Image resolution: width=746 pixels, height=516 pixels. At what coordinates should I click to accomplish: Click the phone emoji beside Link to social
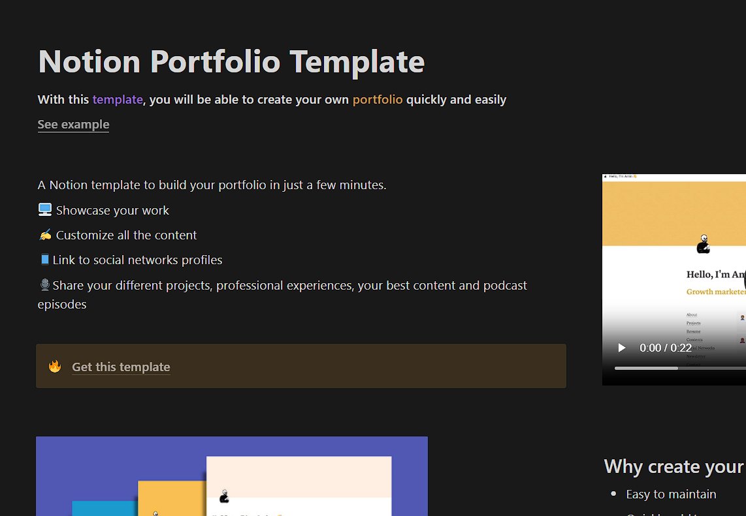pyautogui.click(x=44, y=260)
